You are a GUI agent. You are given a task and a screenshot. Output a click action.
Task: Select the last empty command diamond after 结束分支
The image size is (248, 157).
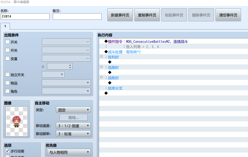pyautogui.click(x=106, y=93)
